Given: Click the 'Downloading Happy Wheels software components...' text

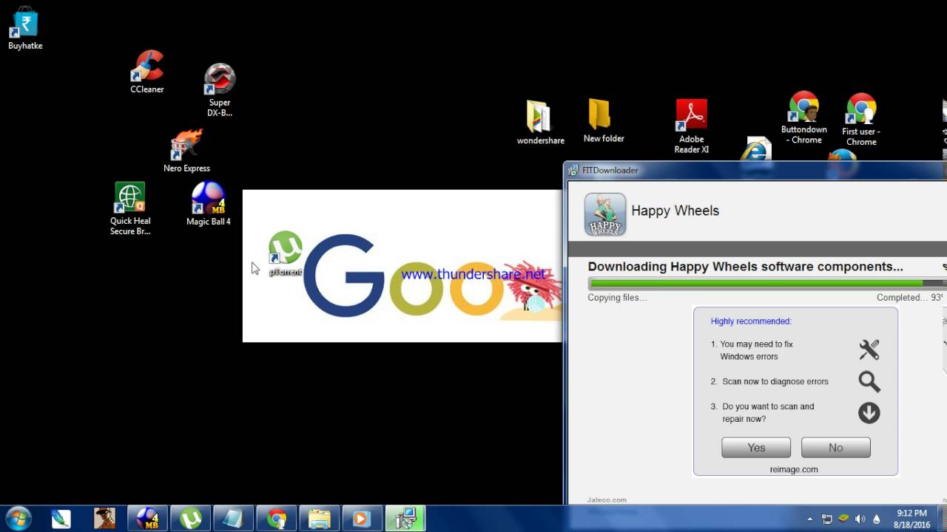Looking at the screenshot, I should 745,267.
